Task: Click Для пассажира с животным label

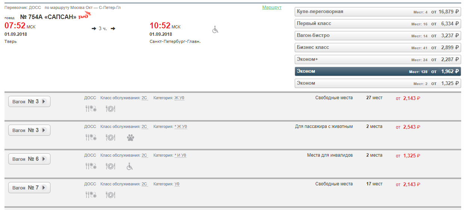Action: pos(324,127)
